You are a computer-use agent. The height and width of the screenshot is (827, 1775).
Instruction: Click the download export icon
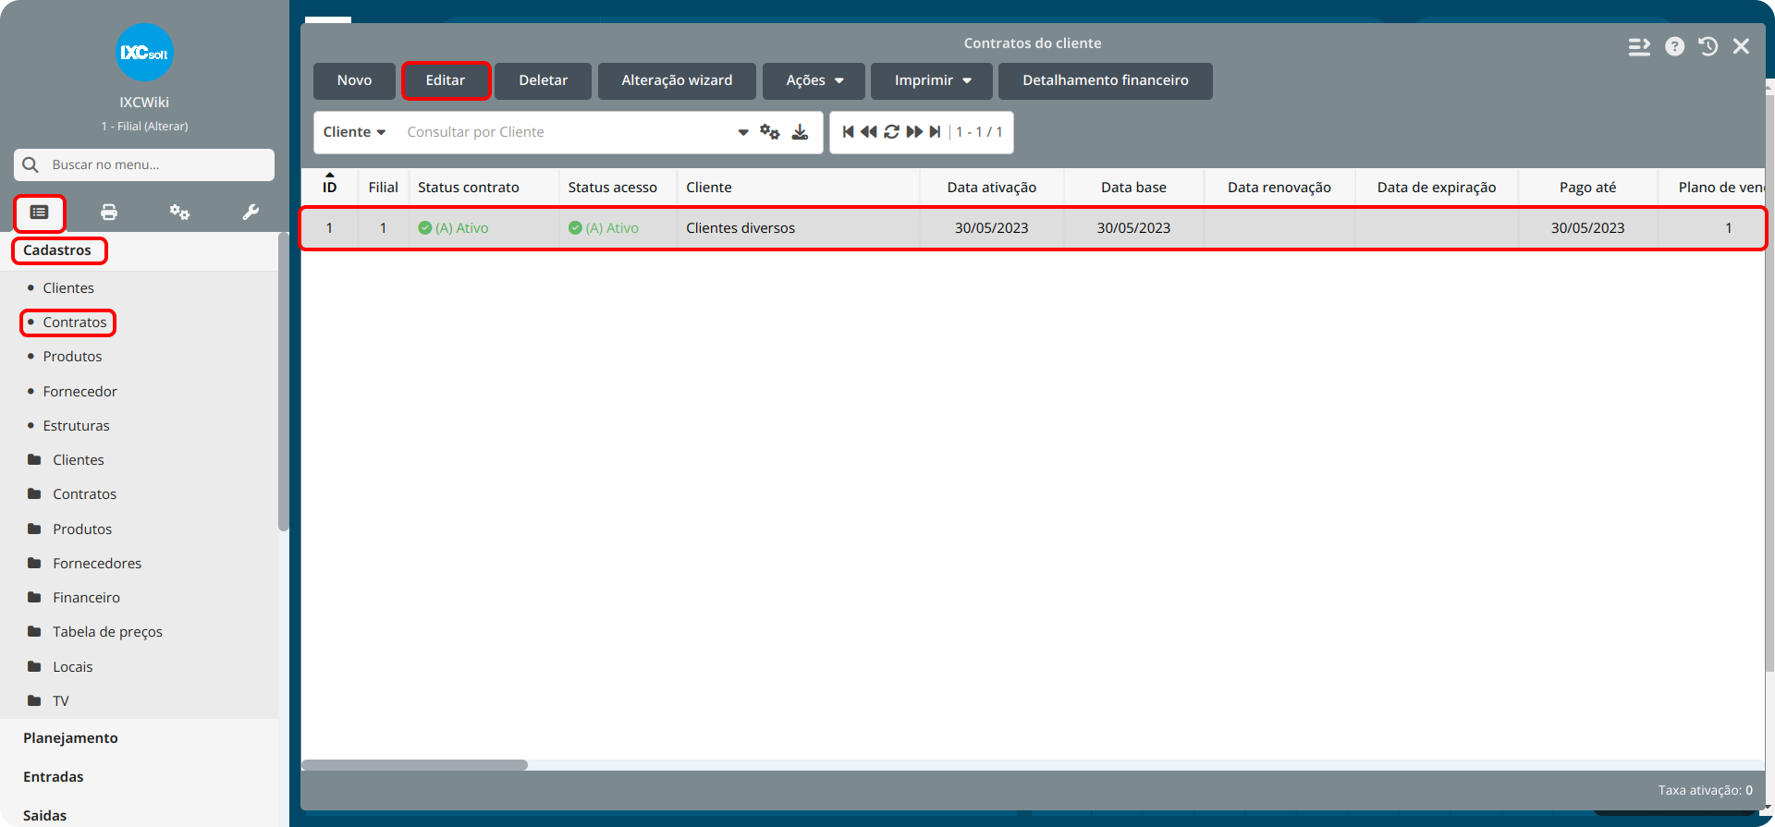tap(801, 132)
